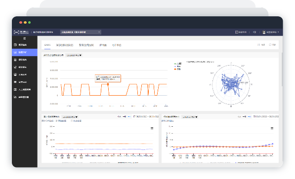Open the third sidebar menu item
The image size is (295, 179).
(x=24, y=60)
